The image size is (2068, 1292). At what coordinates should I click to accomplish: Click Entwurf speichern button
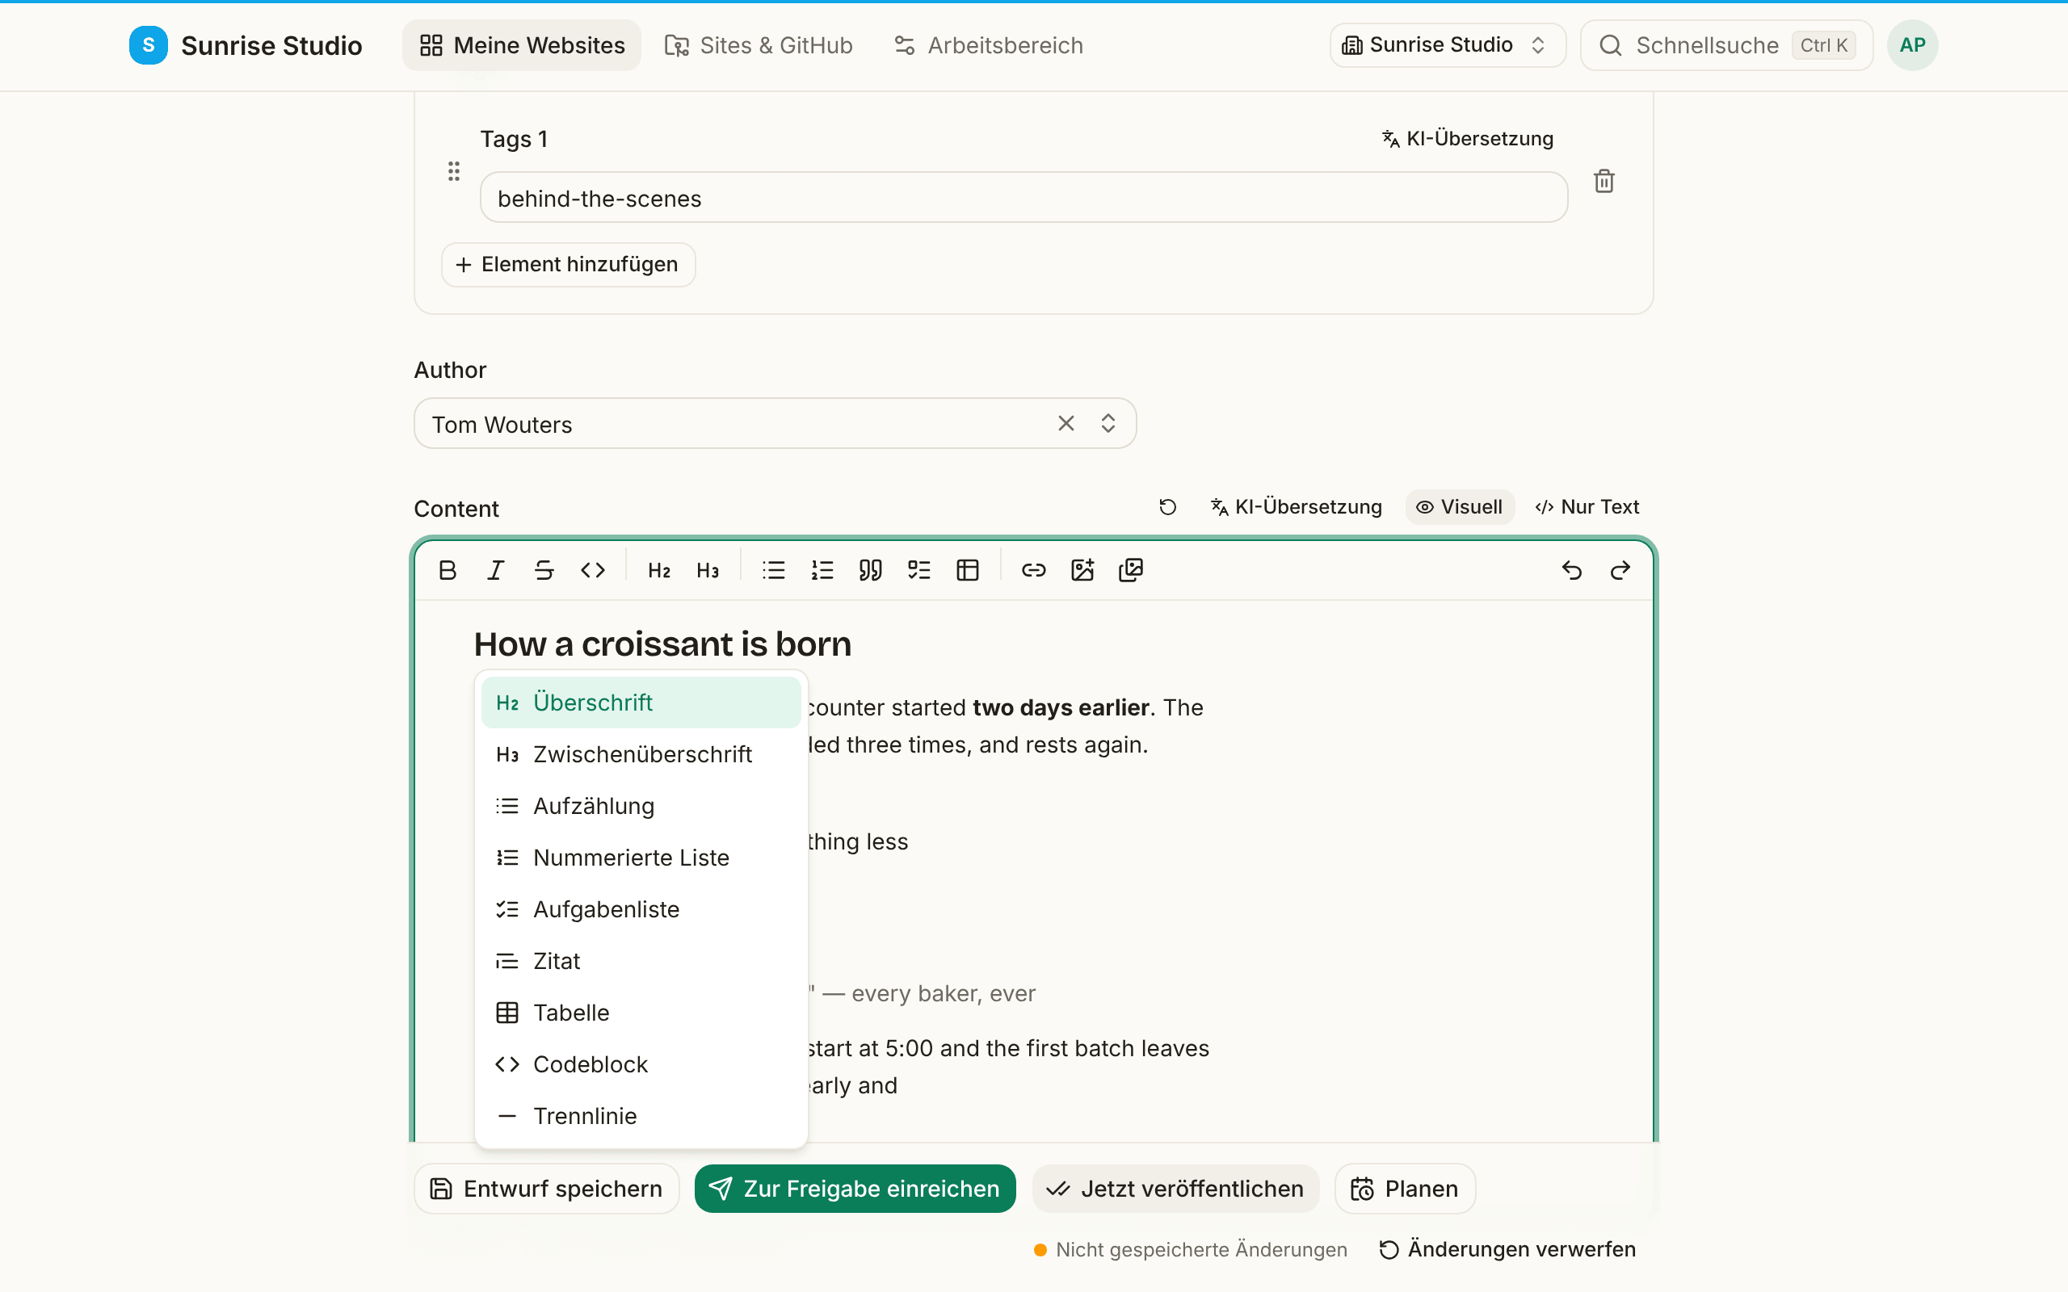click(x=546, y=1189)
